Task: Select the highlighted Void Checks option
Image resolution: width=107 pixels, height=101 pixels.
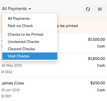Action: (x=30, y=56)
